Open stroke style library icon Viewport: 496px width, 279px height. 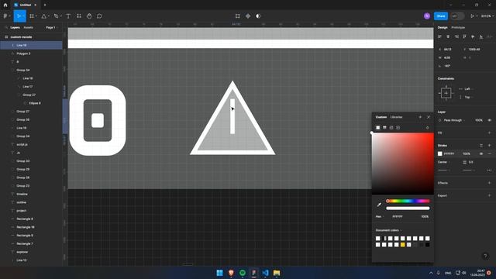(x=481, y=146)
